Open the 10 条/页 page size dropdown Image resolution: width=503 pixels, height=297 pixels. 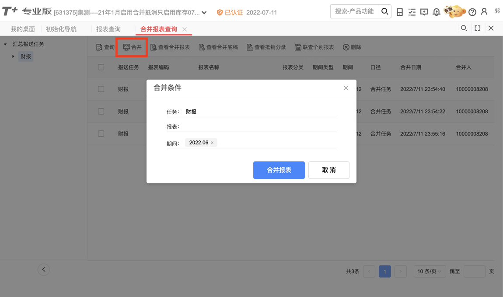[x=430, y=271]
